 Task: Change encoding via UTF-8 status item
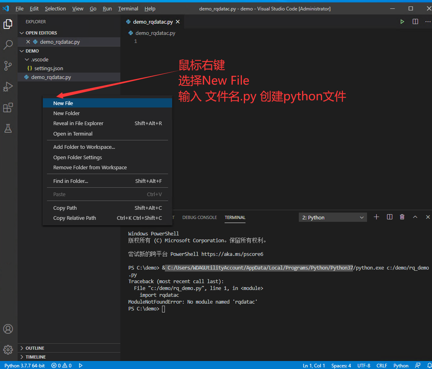(x=364, y=365)
